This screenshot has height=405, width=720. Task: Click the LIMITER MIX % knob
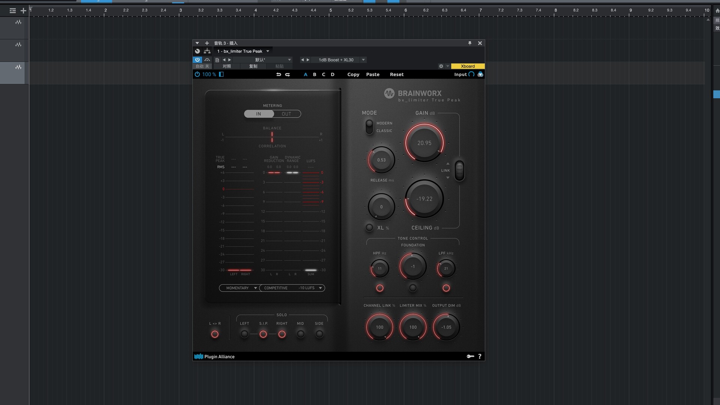click(x=413, y=327)
